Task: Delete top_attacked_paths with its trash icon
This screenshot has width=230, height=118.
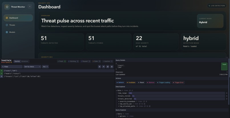Action: tap(147, 106)
